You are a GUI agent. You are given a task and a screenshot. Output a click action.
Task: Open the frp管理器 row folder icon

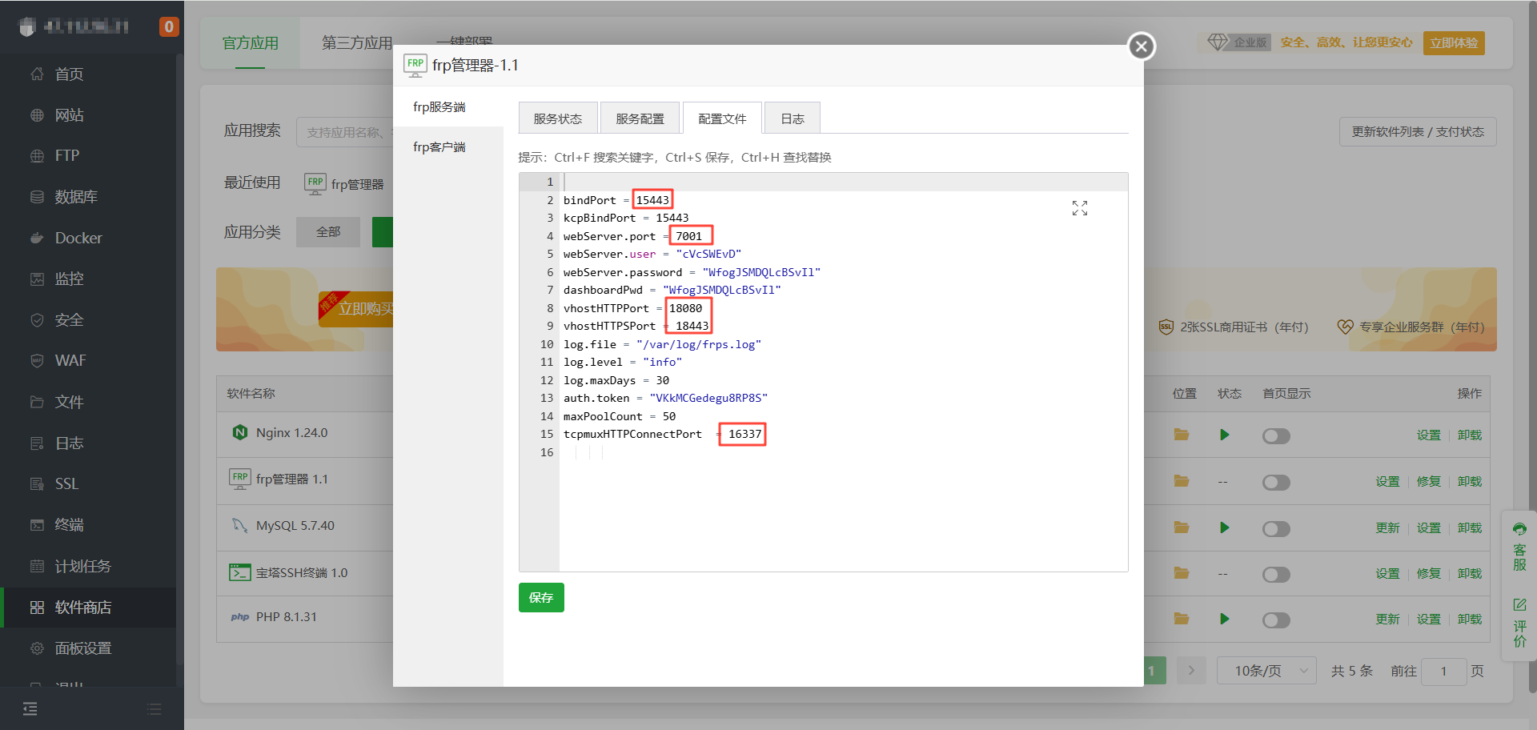(x=1182, y=481)
